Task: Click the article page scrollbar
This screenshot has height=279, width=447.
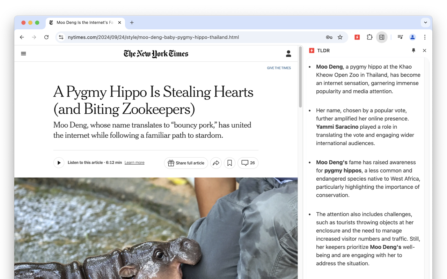Action: [300, 77]
